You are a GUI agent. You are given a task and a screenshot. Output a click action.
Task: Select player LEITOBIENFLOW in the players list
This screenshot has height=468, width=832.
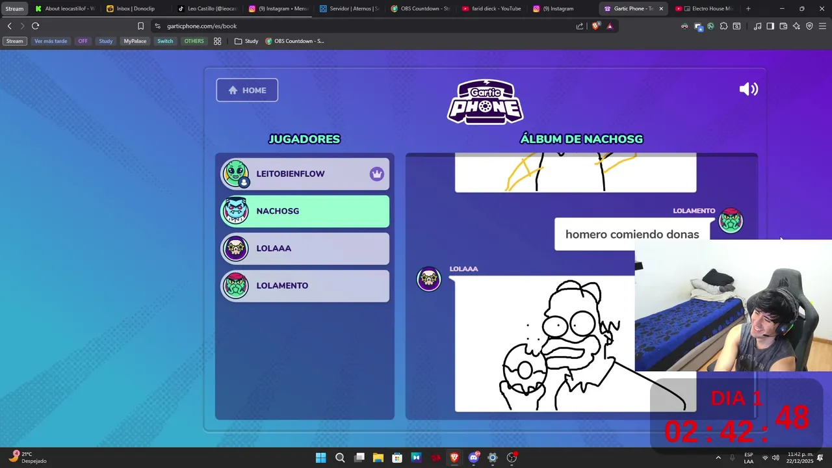[x=305, y=174]
